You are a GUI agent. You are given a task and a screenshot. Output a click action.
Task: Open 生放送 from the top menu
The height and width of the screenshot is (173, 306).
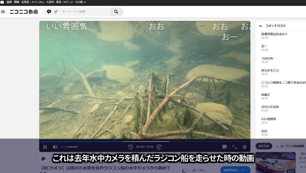coord(25,2)
